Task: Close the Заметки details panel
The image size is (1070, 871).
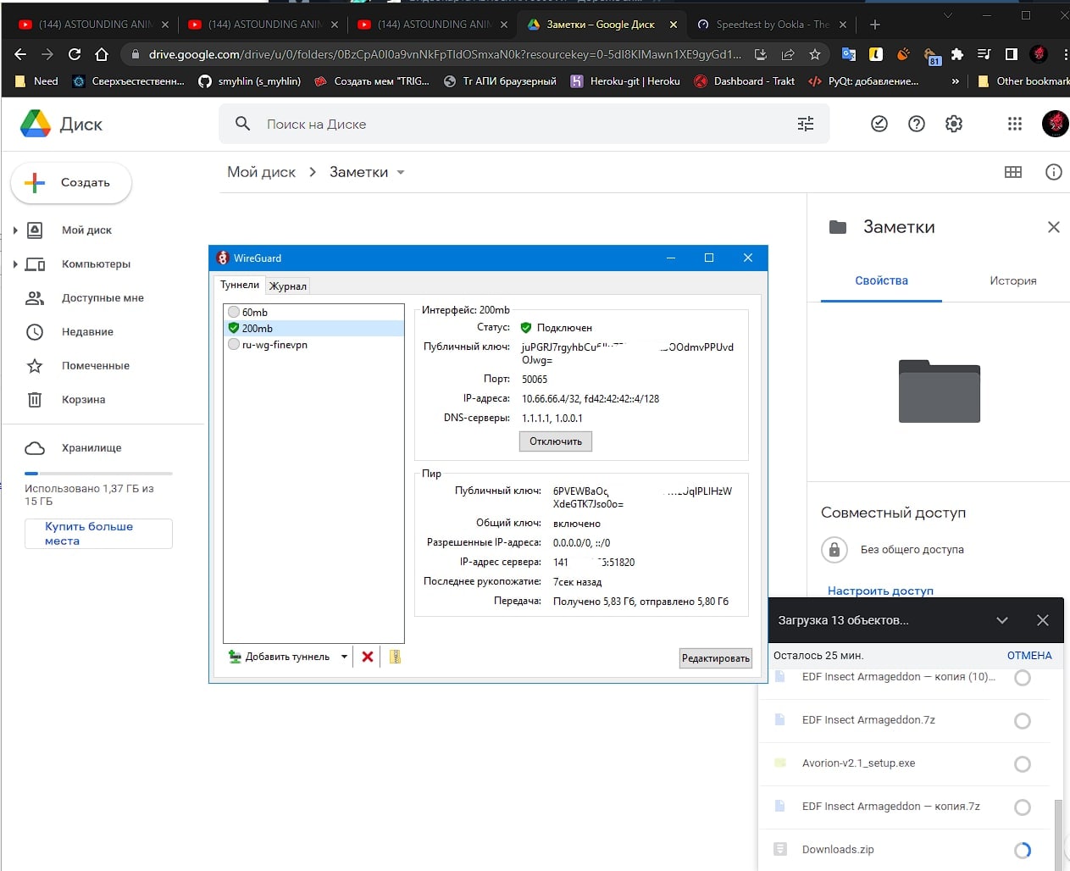Action: [1053, 227]
